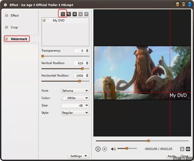Move watermark down in the list

(x=86, y=14)
